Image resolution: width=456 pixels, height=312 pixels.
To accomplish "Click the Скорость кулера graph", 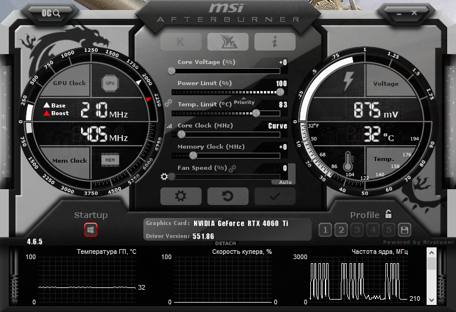I will 223,280.
